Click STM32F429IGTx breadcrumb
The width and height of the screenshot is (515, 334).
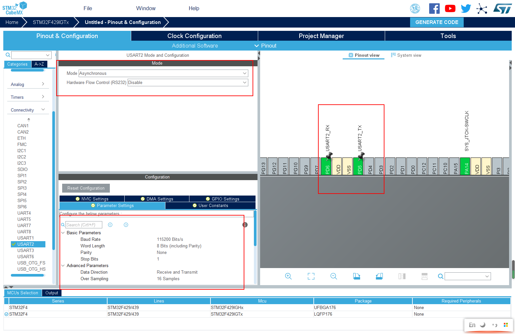pyautogui.click(x=51, y=22)
